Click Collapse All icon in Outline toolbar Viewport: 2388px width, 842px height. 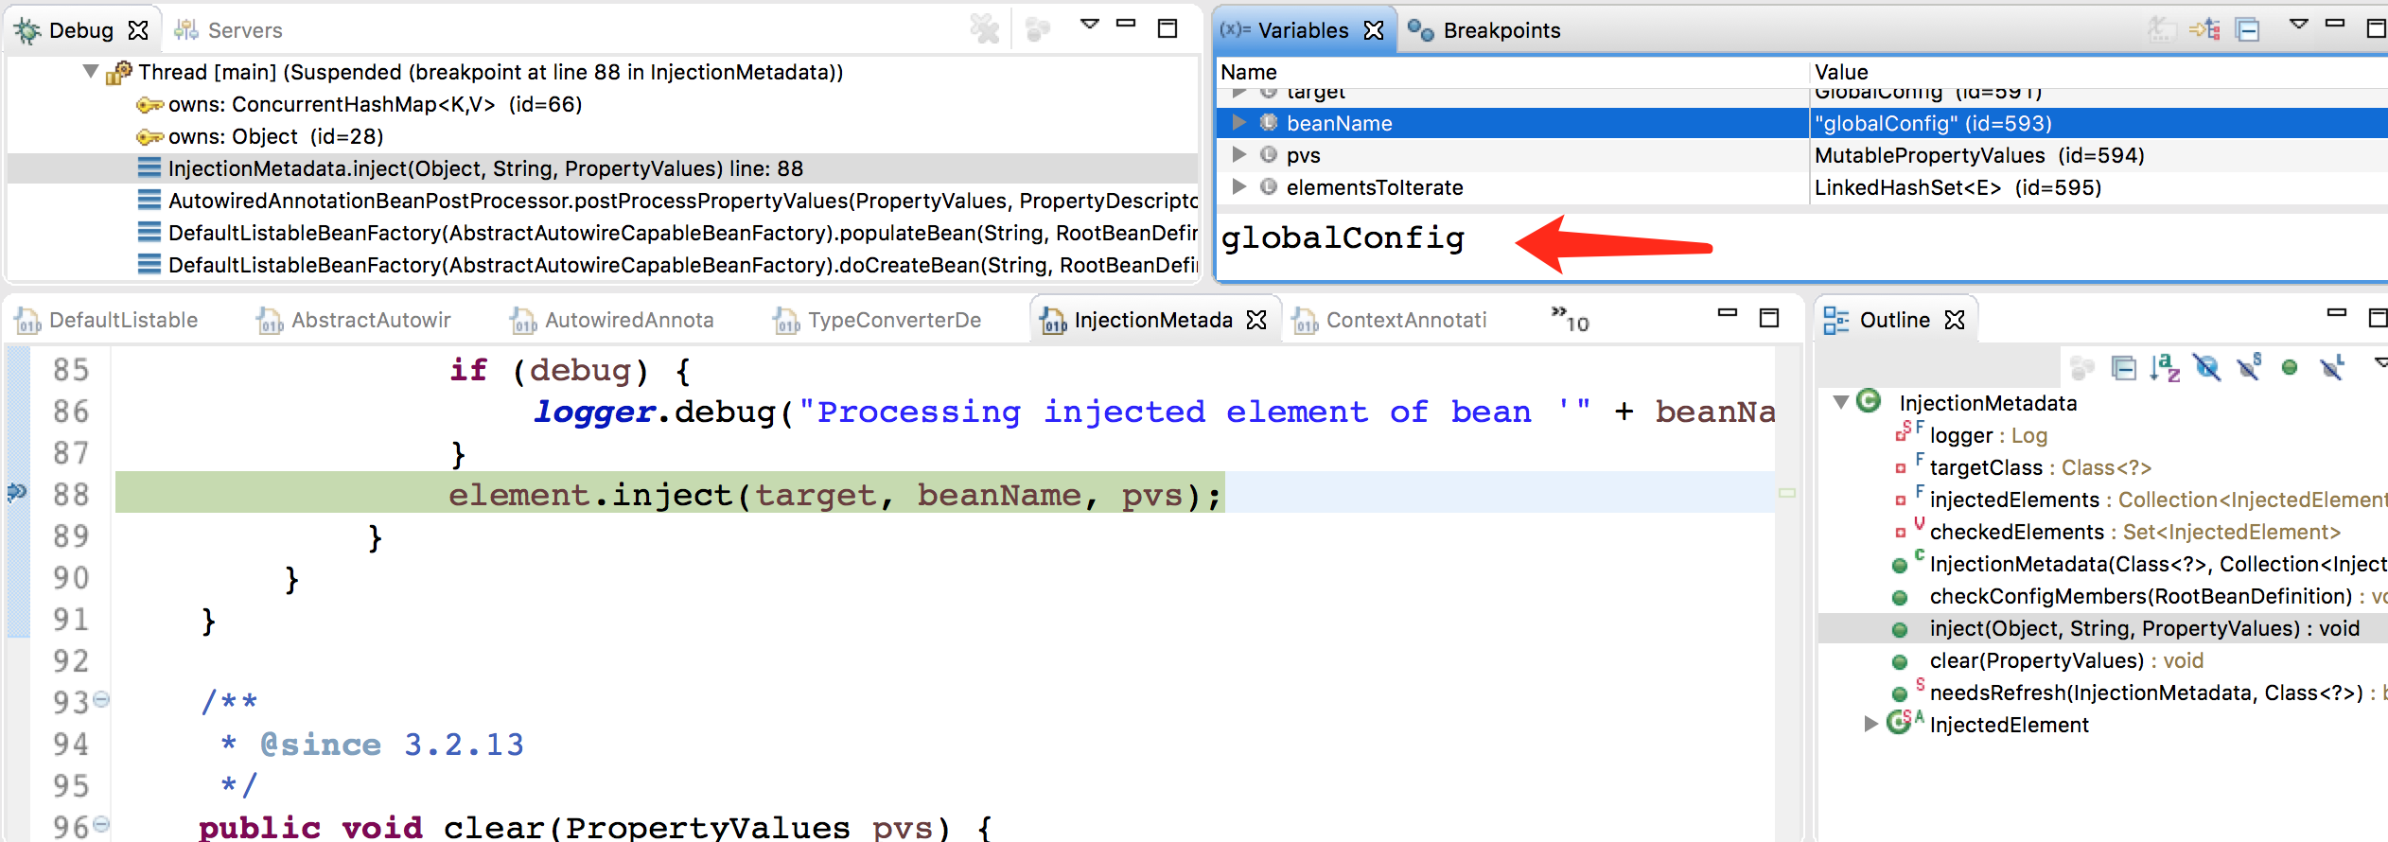(2124, 367)
